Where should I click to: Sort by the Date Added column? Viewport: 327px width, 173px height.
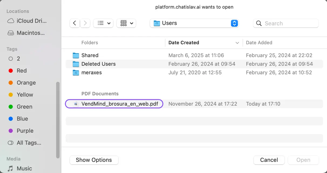[259, 43]
